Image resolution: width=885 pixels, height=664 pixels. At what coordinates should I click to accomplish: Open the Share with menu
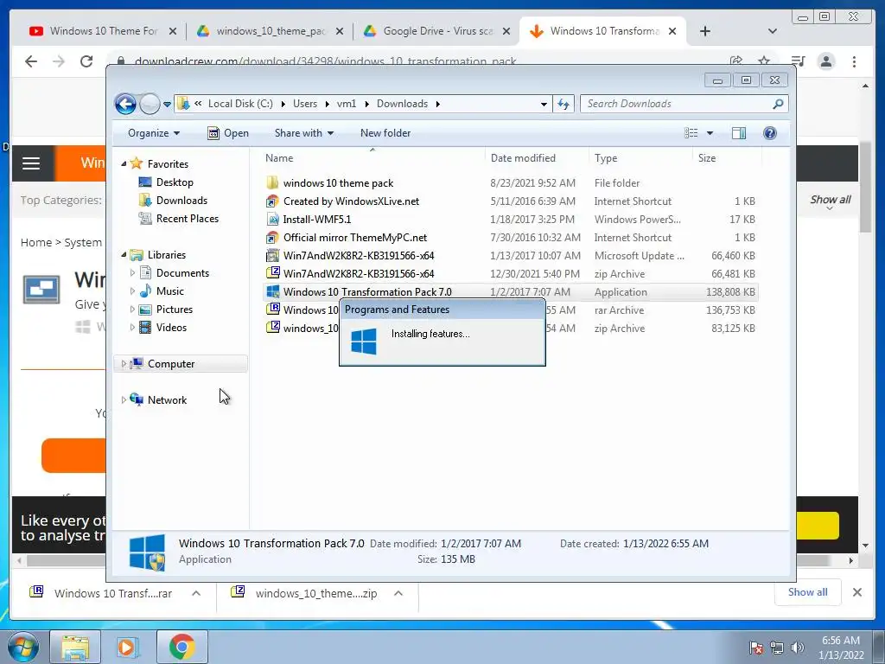coord(303,133)
